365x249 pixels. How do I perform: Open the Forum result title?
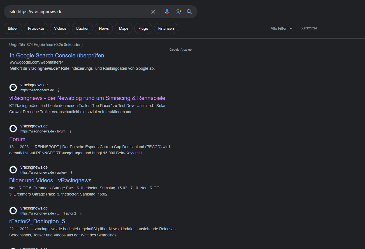tap(17, 139)
